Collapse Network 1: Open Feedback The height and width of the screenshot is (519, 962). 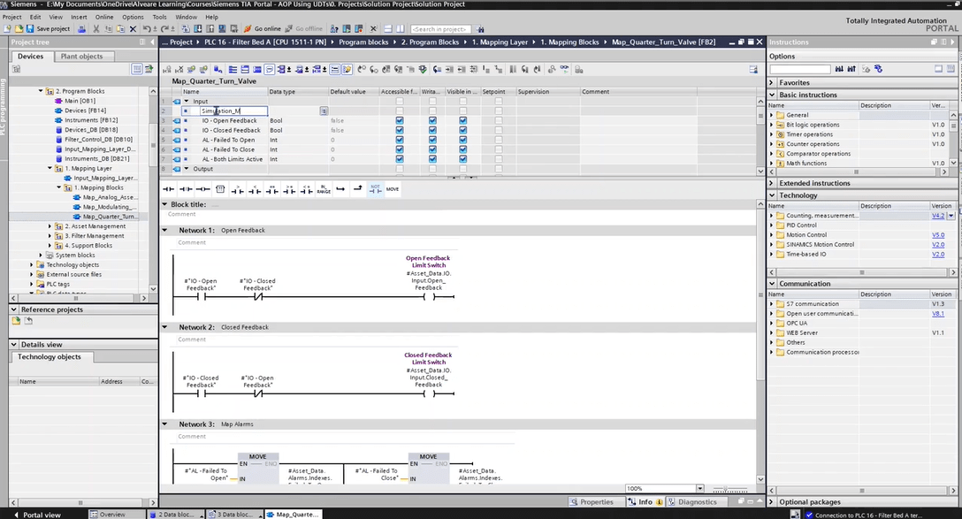click(x=164, y=231)
